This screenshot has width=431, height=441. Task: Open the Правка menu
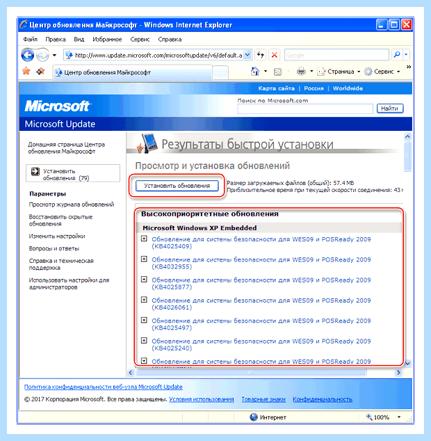tap(56, 40)
